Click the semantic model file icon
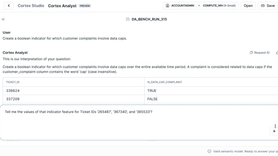The height and width of the screenshot is (156, 278). pyautogui.click(x=128, y=19)
